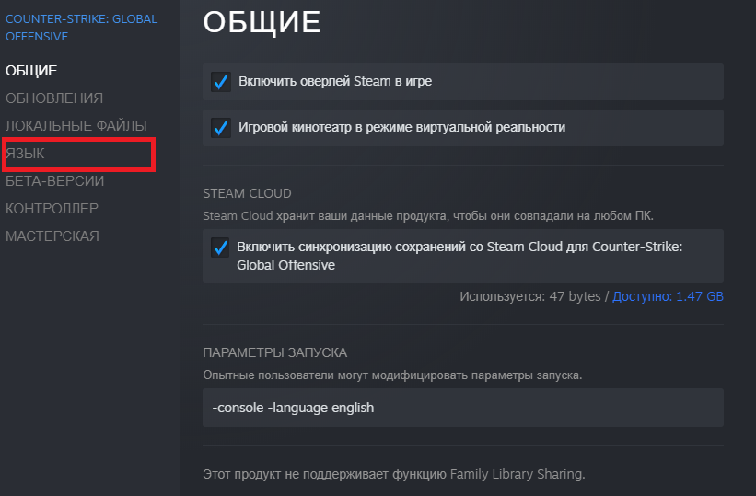Toggle the VR game theater checkbox
This screenshot has height=496, width=756.
point(221,128)
